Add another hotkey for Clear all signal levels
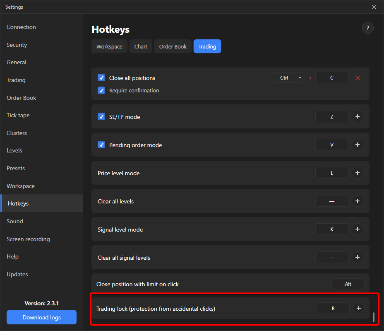 pyautogui.click(x=358, y=257)
